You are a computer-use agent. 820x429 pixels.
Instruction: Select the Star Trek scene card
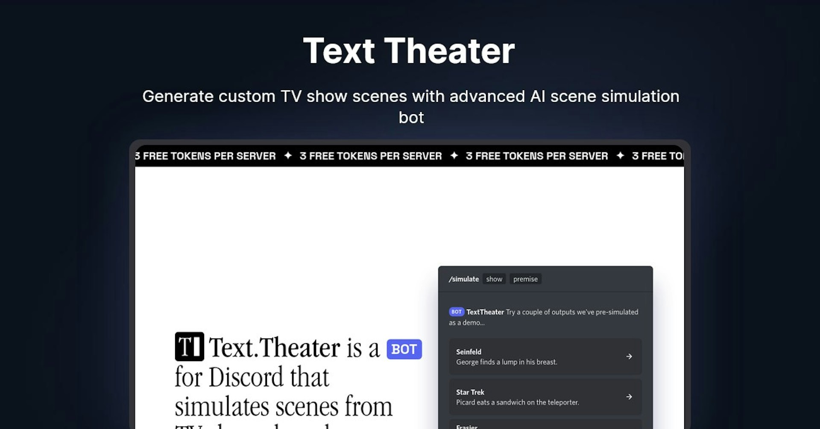coord(545,397)
